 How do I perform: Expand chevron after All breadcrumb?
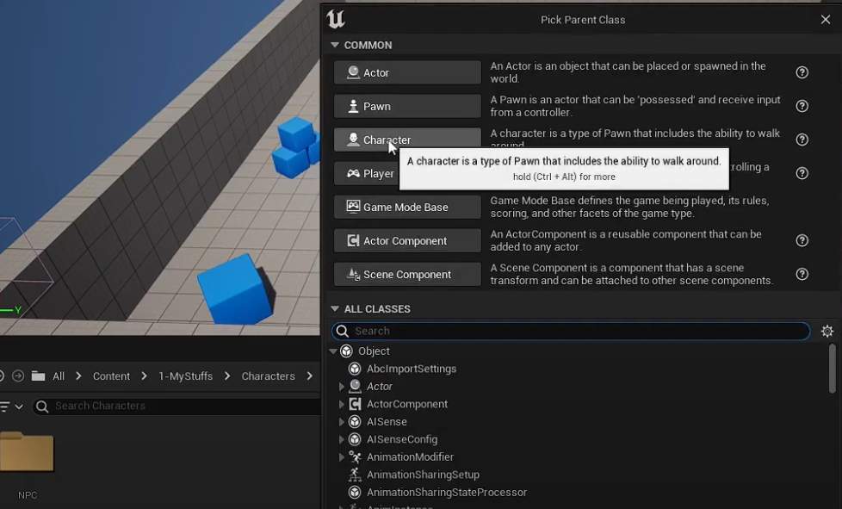tap(79, 376)
